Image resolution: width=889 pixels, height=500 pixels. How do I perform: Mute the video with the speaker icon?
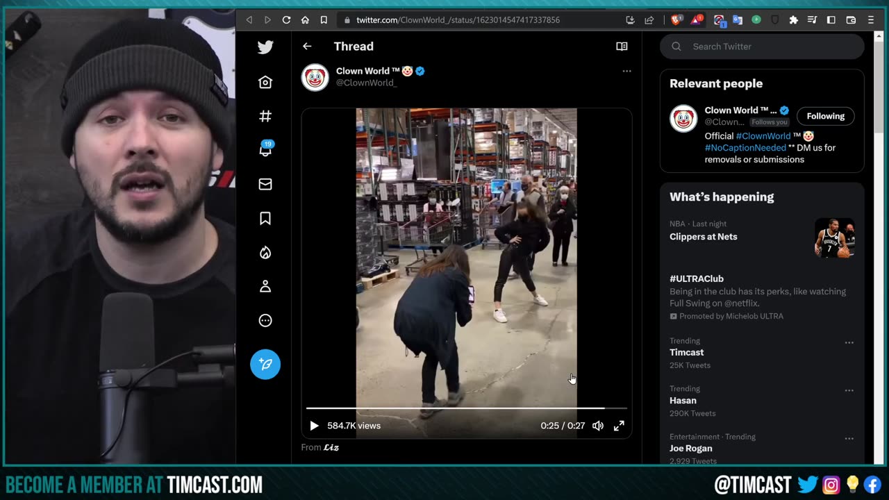click(x=598, y=426)
